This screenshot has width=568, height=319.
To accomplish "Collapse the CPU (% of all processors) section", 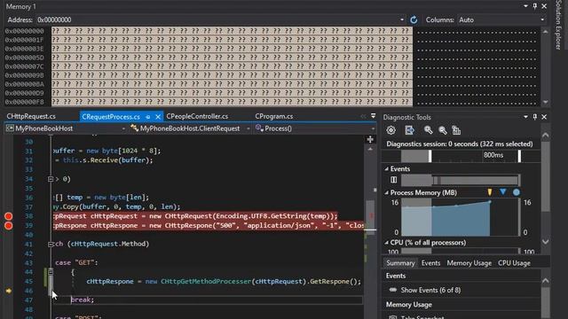I will [x=387, y=243].
